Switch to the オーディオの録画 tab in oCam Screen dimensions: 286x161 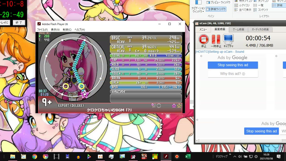[x=260, y=30]
